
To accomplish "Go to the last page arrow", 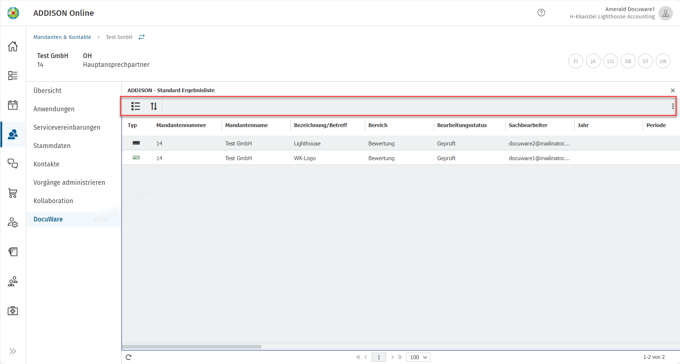I will point(400,357).
